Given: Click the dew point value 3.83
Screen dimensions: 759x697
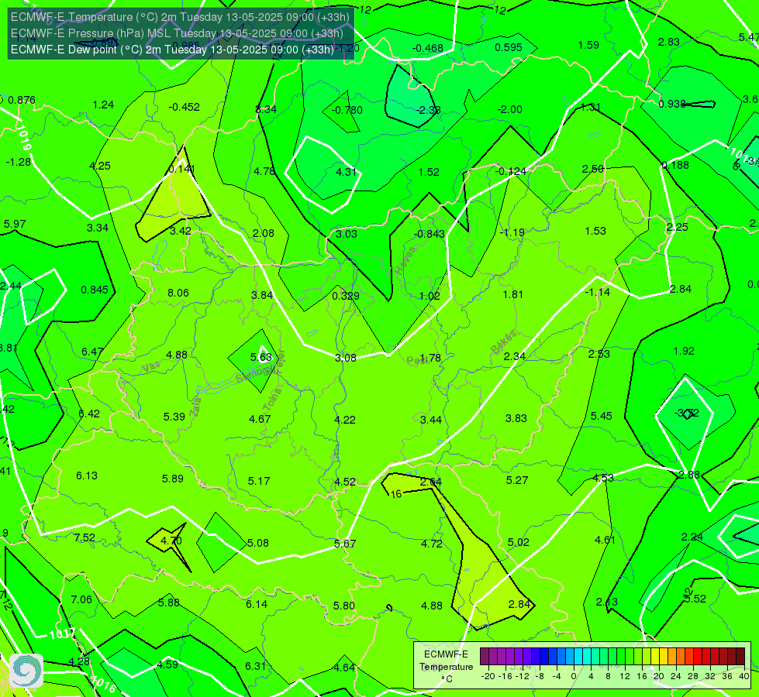Looking at the screenshot, I should click(516, 418).
